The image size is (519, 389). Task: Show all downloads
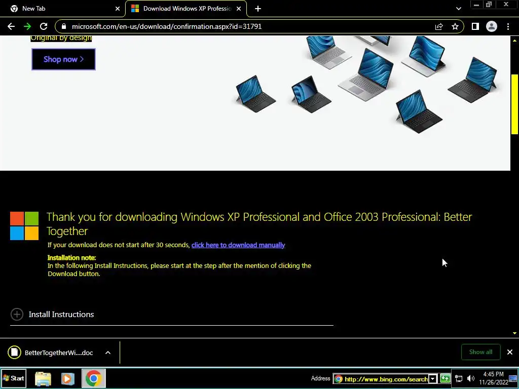[x=480, y=352]
